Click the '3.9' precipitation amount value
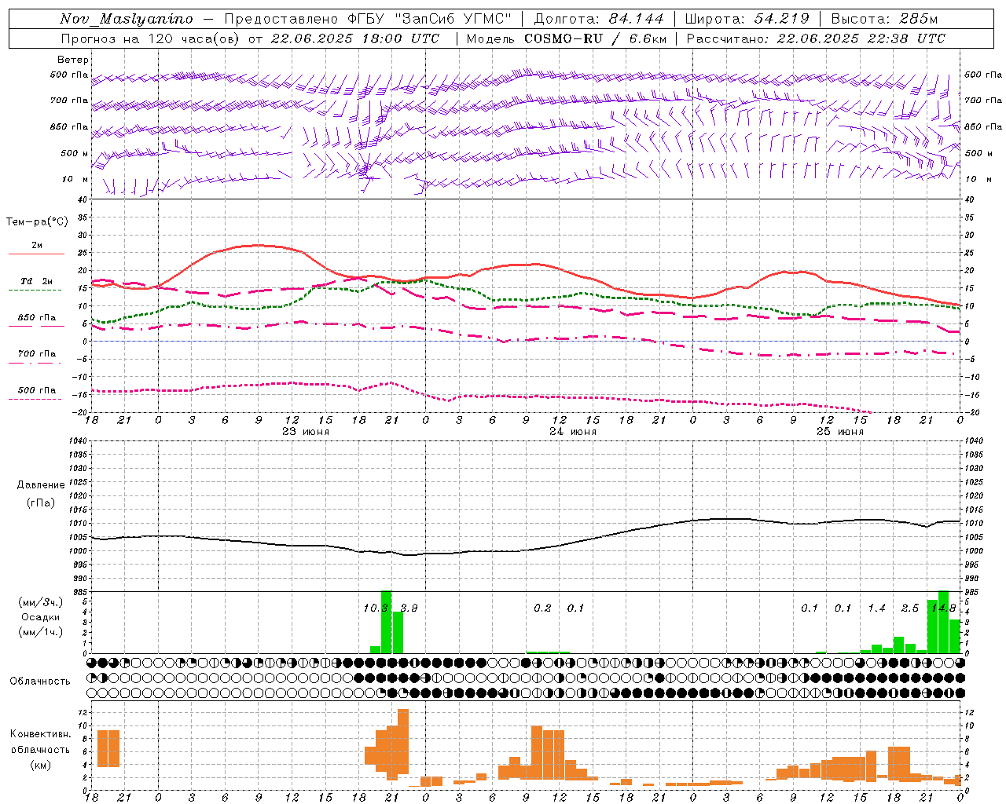 click(409, 608)
